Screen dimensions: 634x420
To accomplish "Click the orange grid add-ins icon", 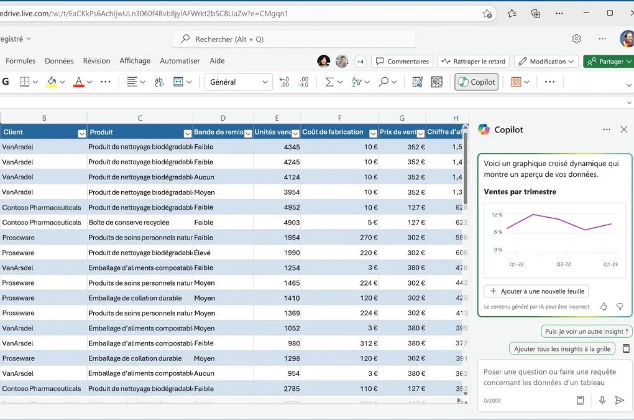I will click(516, 82).
